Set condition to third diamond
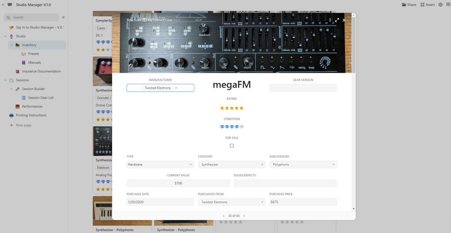This screenshot has width=451, height=233. pos(232,127)
